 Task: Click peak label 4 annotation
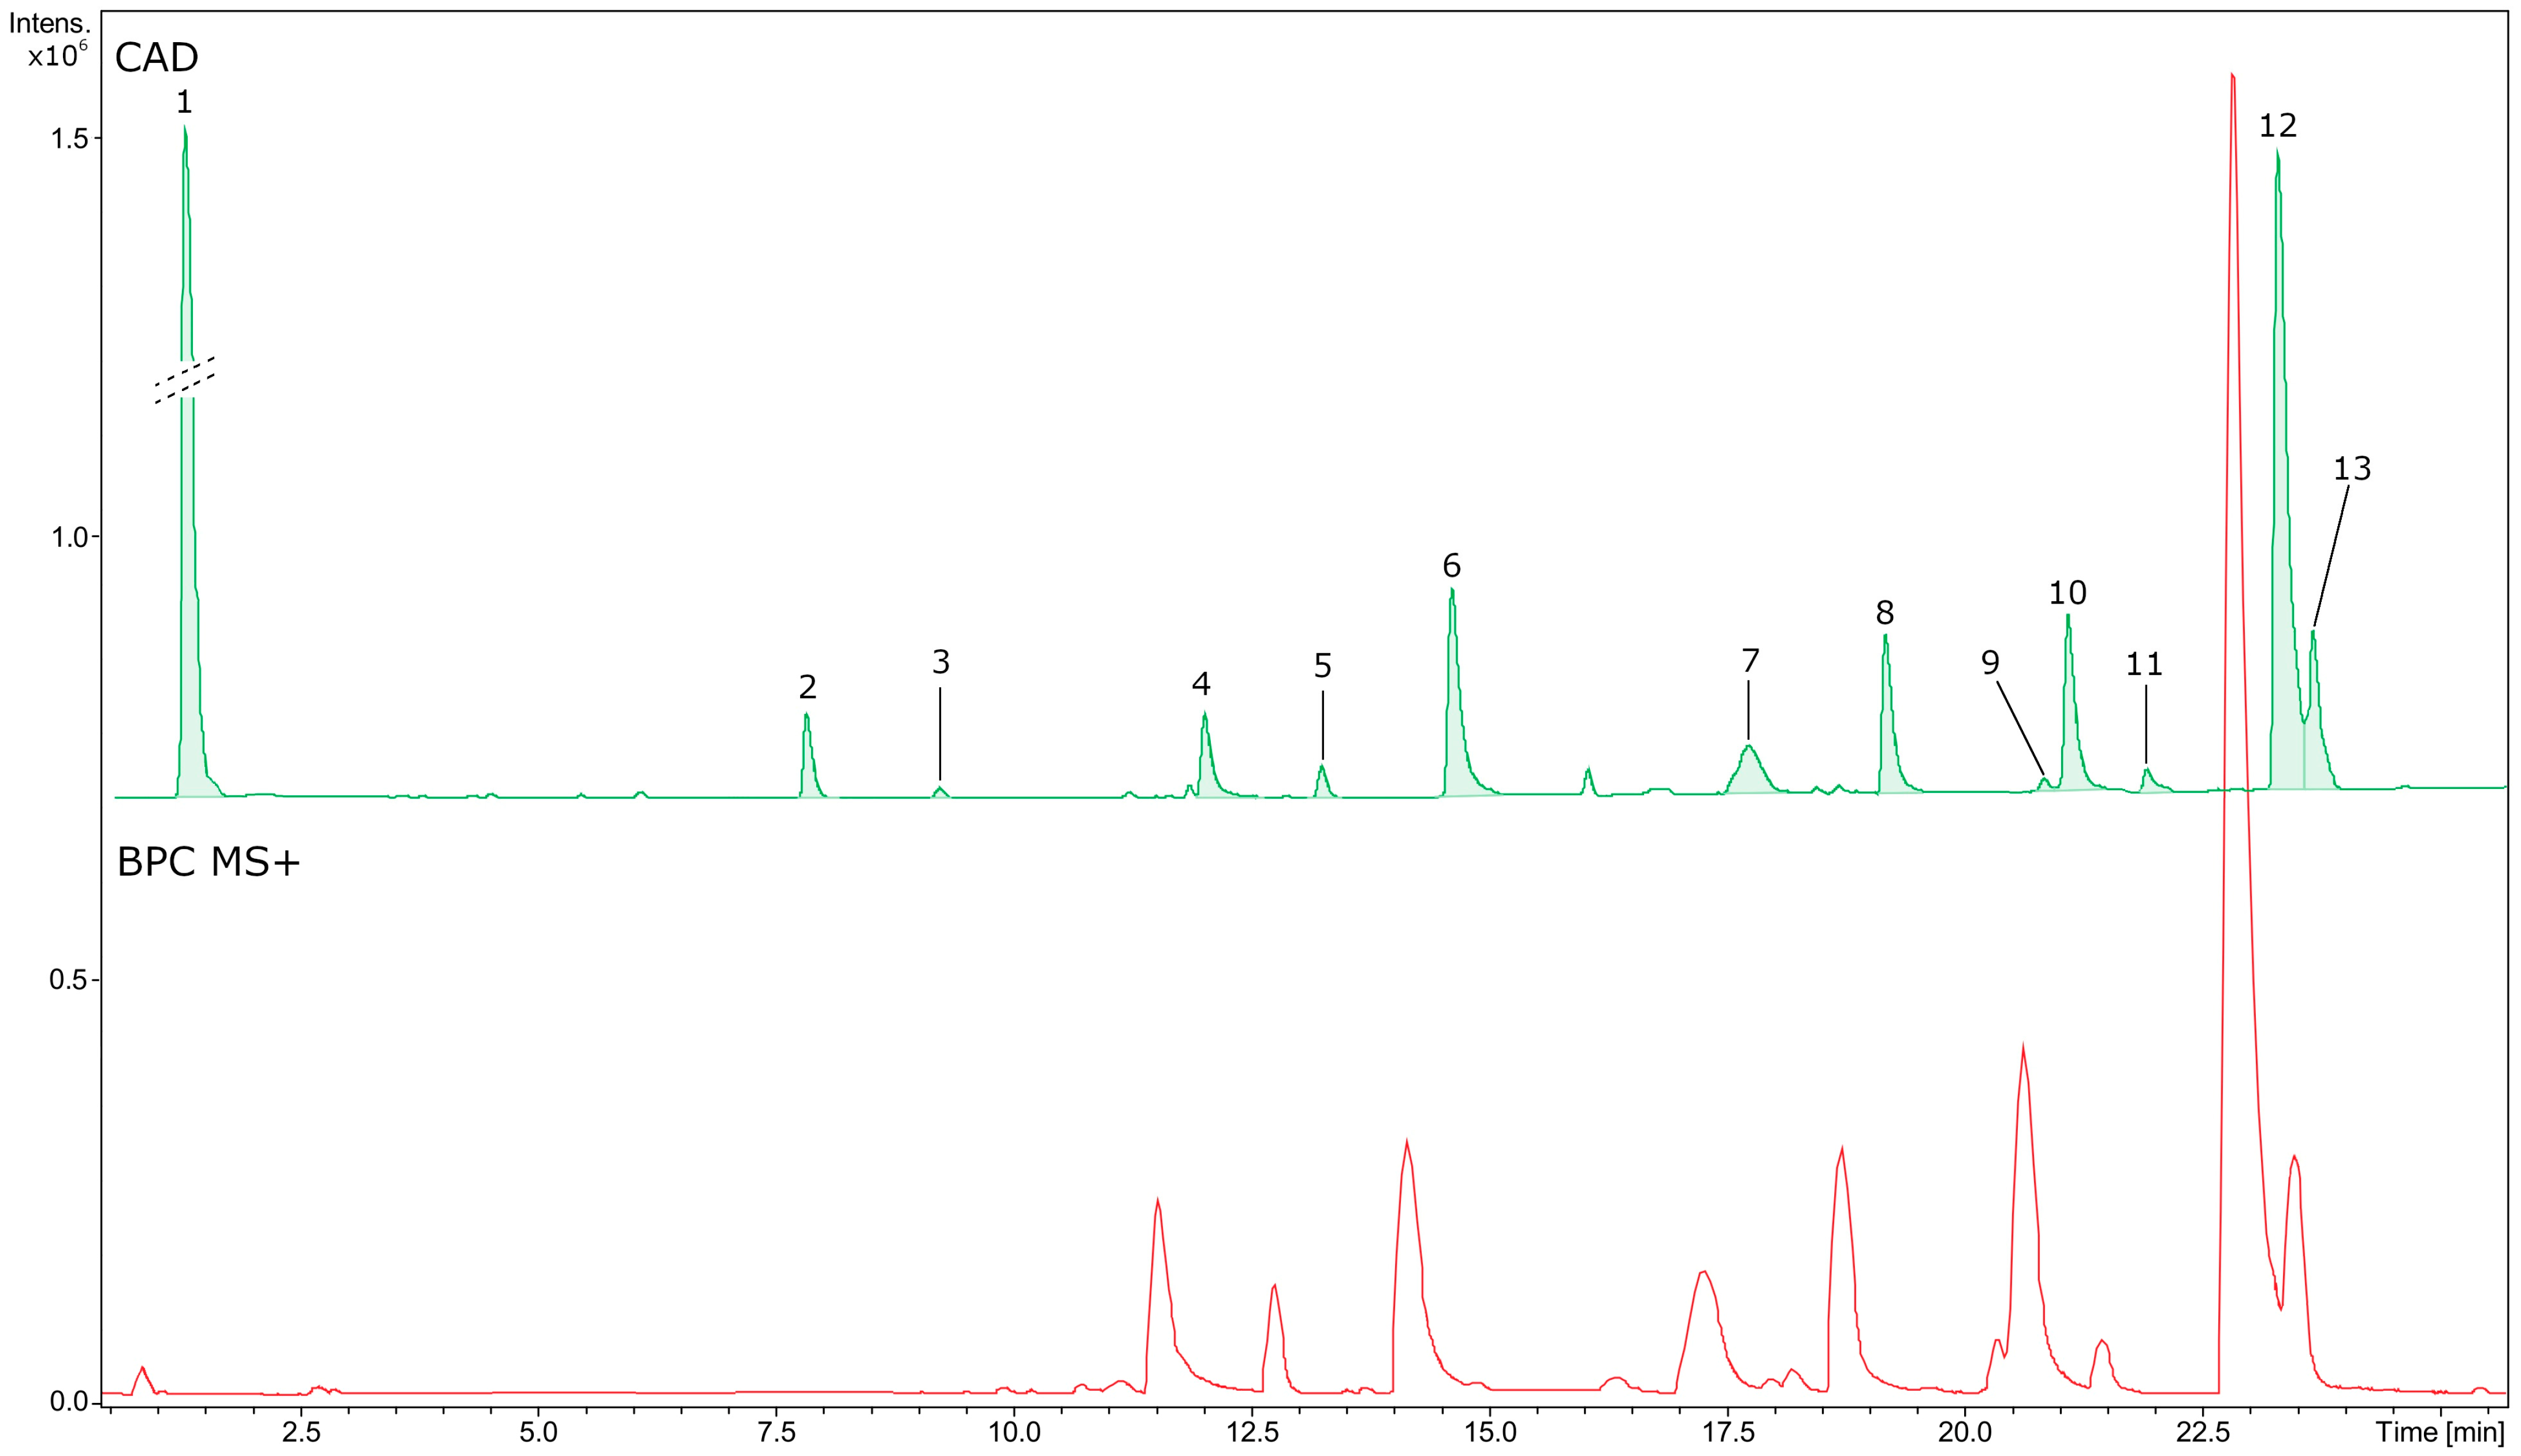[1201, 684]
